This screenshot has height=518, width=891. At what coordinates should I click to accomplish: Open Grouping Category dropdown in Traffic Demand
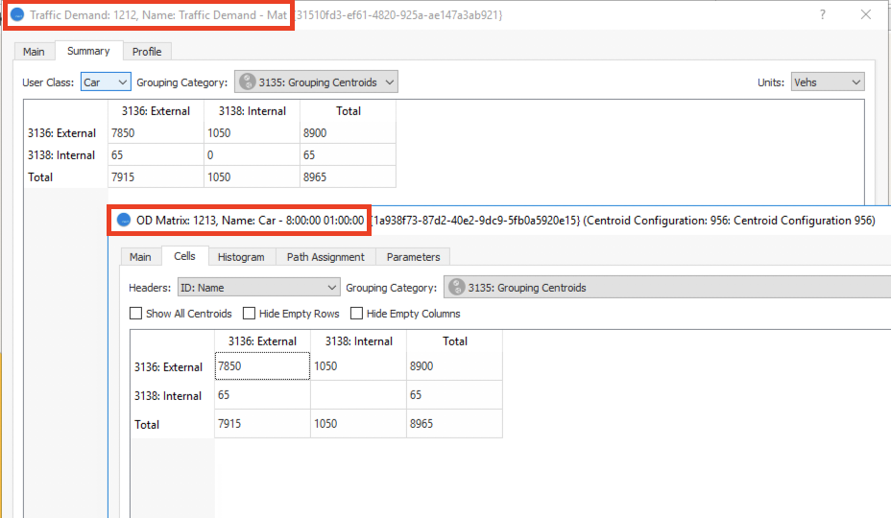pos(316,82)
